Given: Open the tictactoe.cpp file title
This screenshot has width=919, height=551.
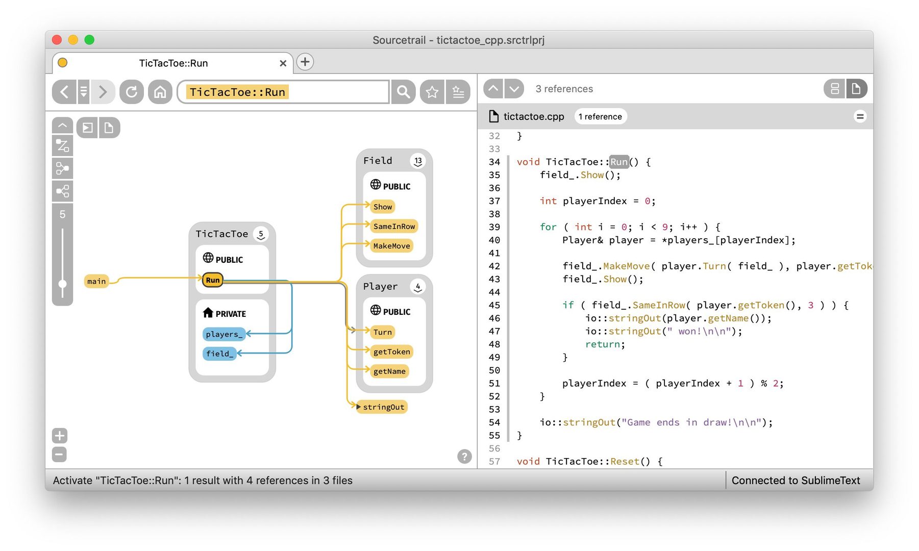Looking at the screenshot, I should (x=534, y=117).
